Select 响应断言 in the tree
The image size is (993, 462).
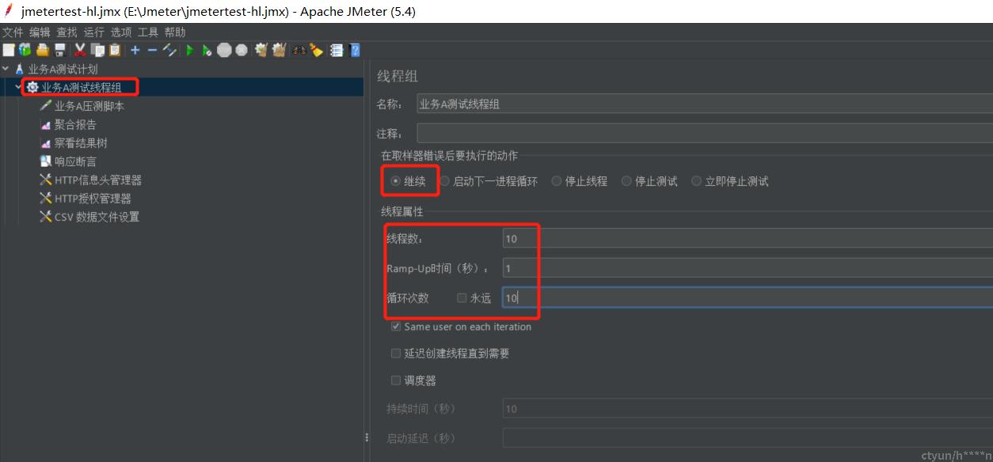click(75, 161)
